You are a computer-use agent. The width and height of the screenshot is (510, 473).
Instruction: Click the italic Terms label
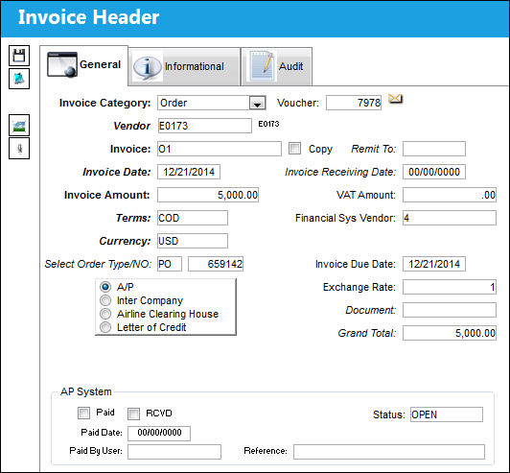[x=133, y=218]
